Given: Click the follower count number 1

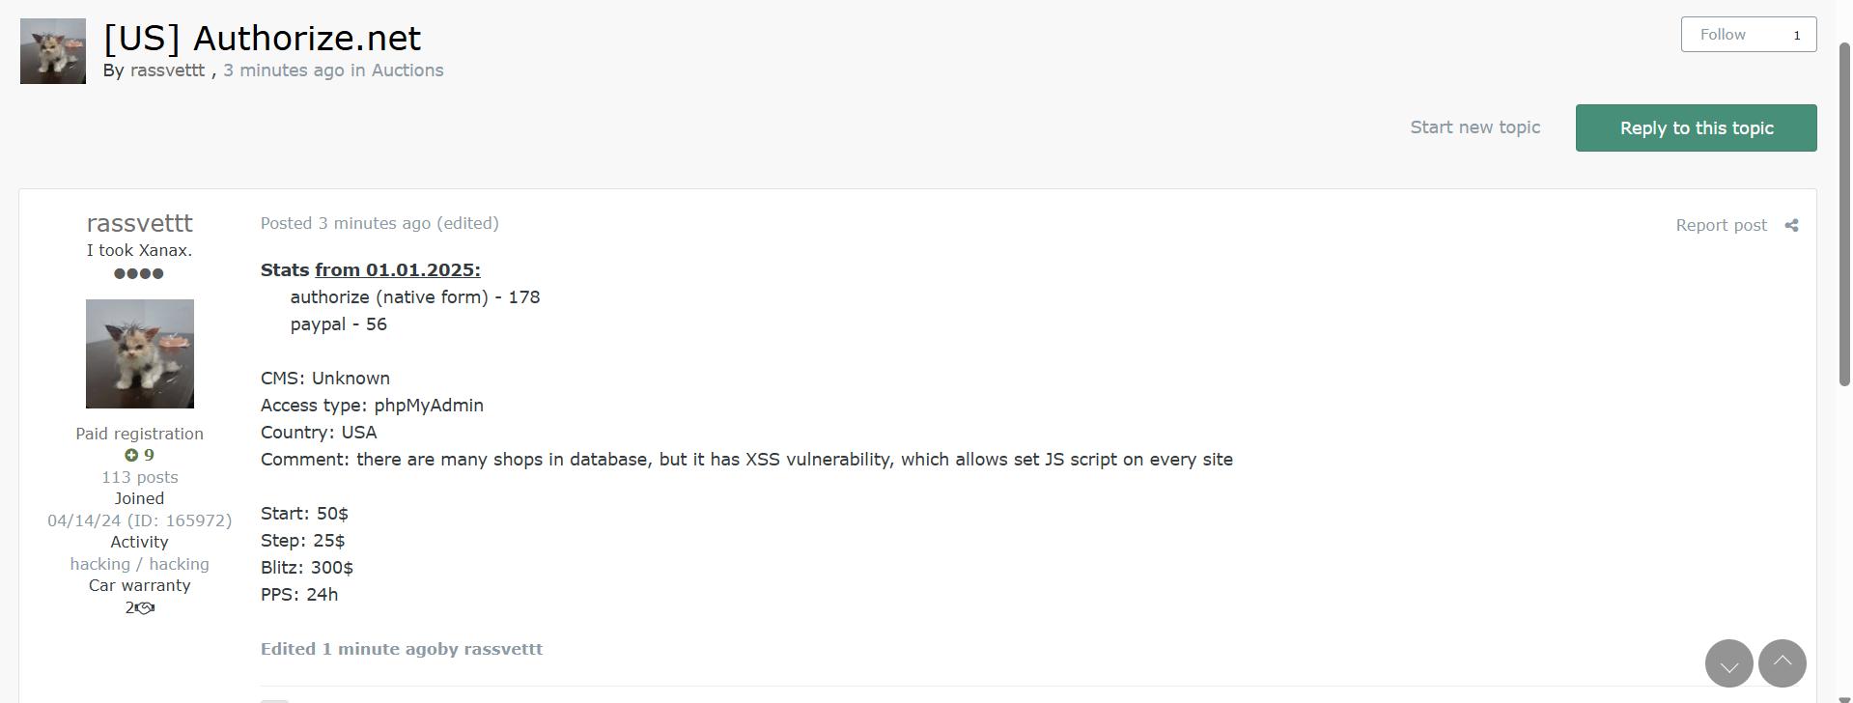Looking at the screenshot, I should pyautogui.click(x=1797, y=36).
